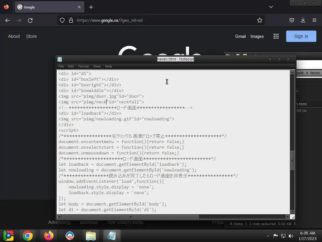Place cursor in the <script> line

(x=68, y=130)
